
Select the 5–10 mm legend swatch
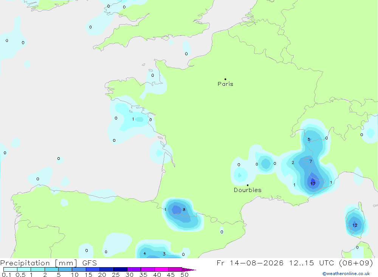pos(65,269)
